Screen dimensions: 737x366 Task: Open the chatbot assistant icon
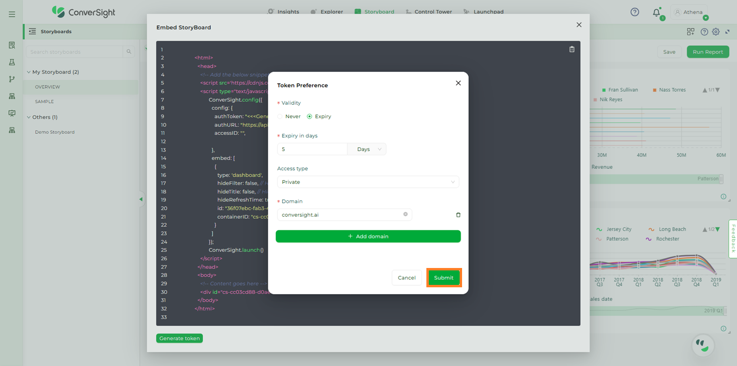click(703, 345)
